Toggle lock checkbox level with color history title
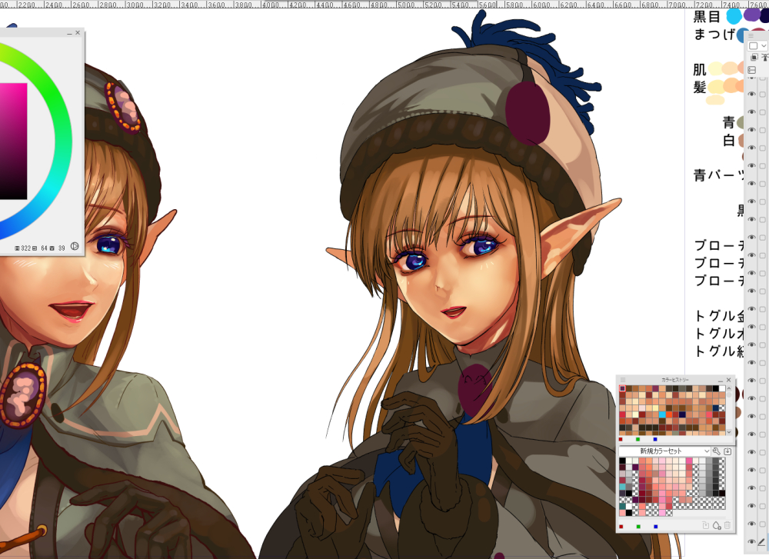Screen dimensions: 769x559 [763, 381]
